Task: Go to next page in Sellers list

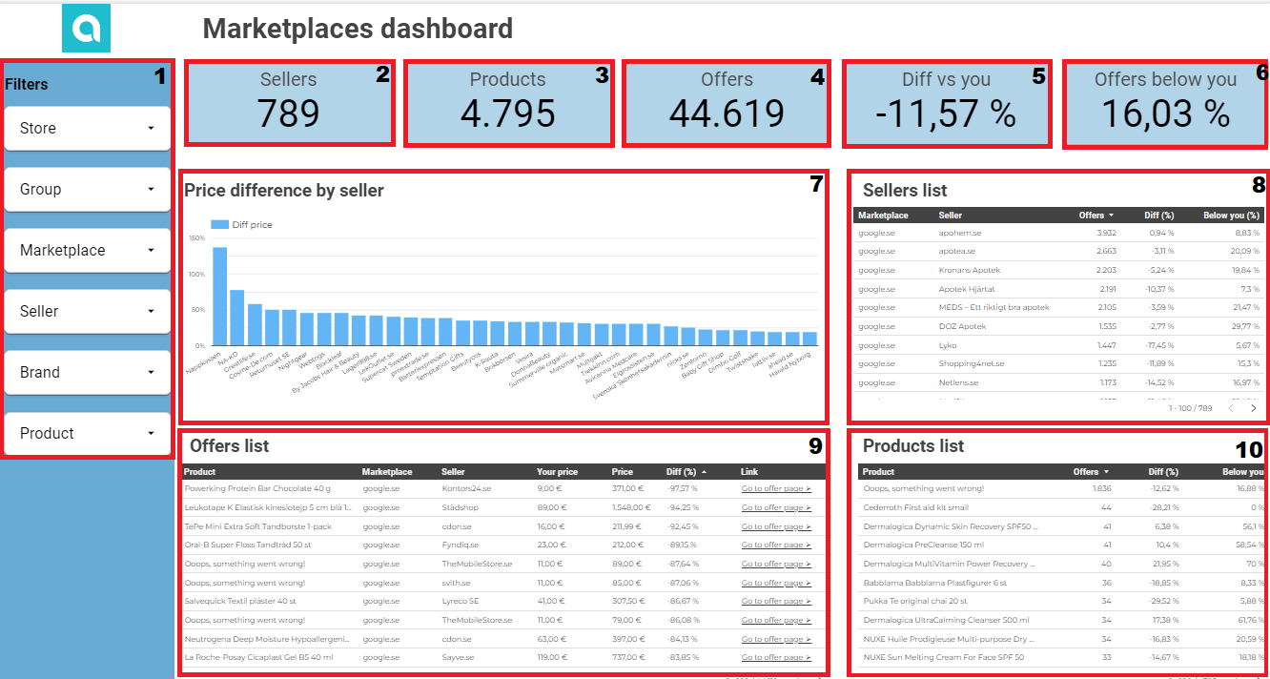Action: (1253, 408)
